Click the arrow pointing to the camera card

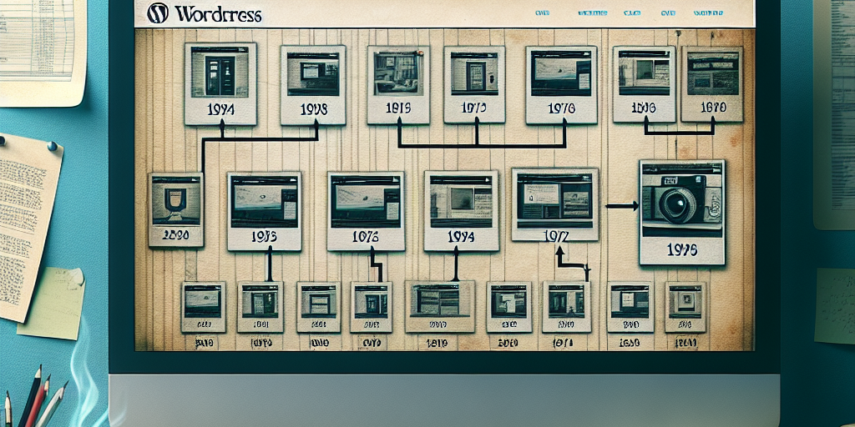[x=620, y=204]
